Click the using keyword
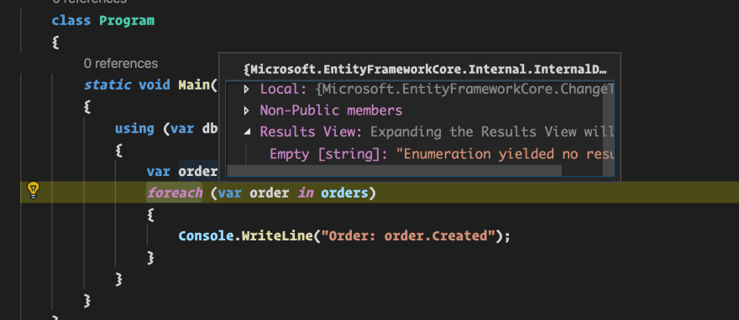The image size is (739, 320). click(x=134, y=128)
